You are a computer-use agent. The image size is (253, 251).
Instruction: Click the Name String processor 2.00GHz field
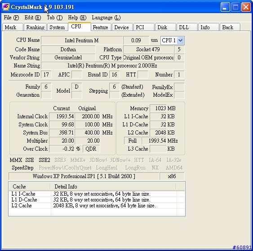(112, 66)
